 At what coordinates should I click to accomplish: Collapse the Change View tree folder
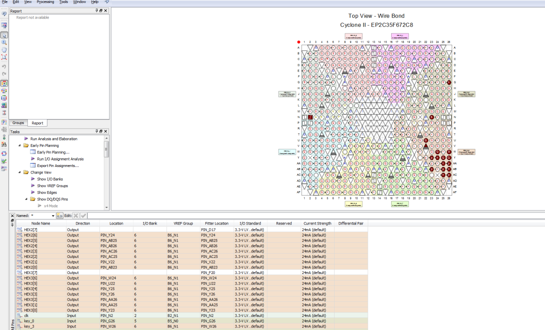tap(20, 173)
